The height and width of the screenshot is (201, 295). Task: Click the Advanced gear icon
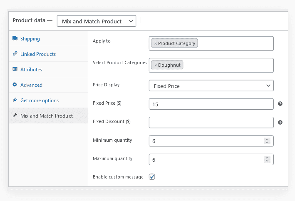point(15,85)
